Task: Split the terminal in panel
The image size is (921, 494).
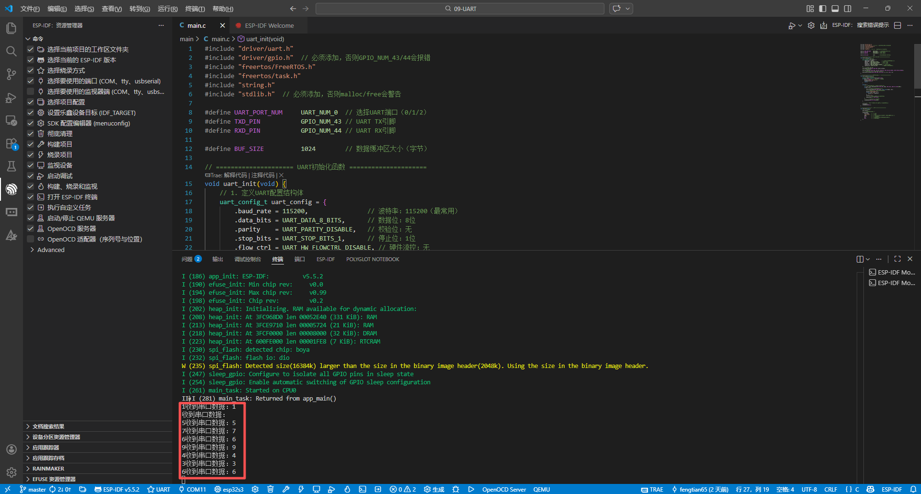Action: point(860,259)
